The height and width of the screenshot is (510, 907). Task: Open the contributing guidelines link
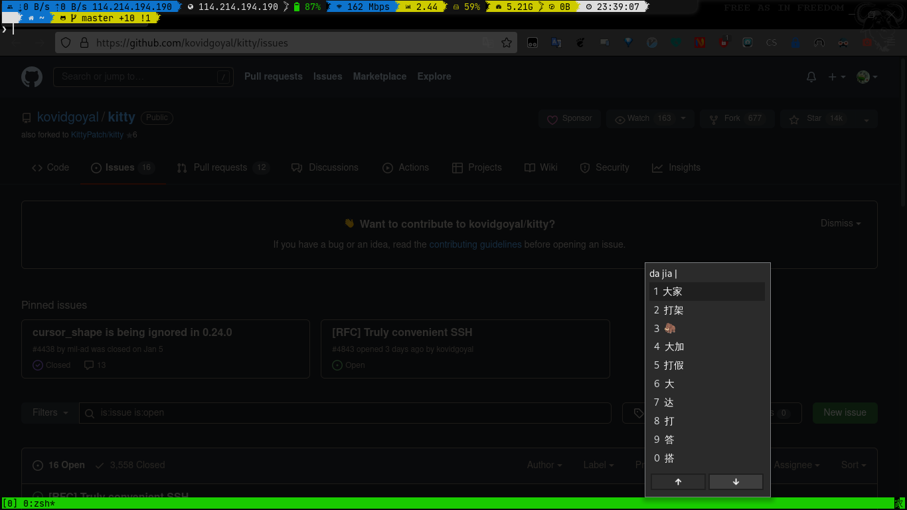click(475, 244)
